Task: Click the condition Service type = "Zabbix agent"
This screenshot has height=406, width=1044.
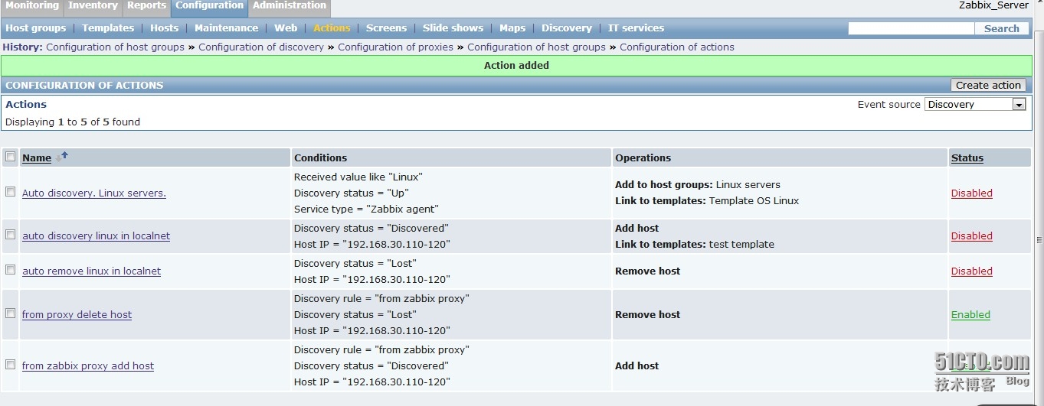Action: [x=366, y=209]
